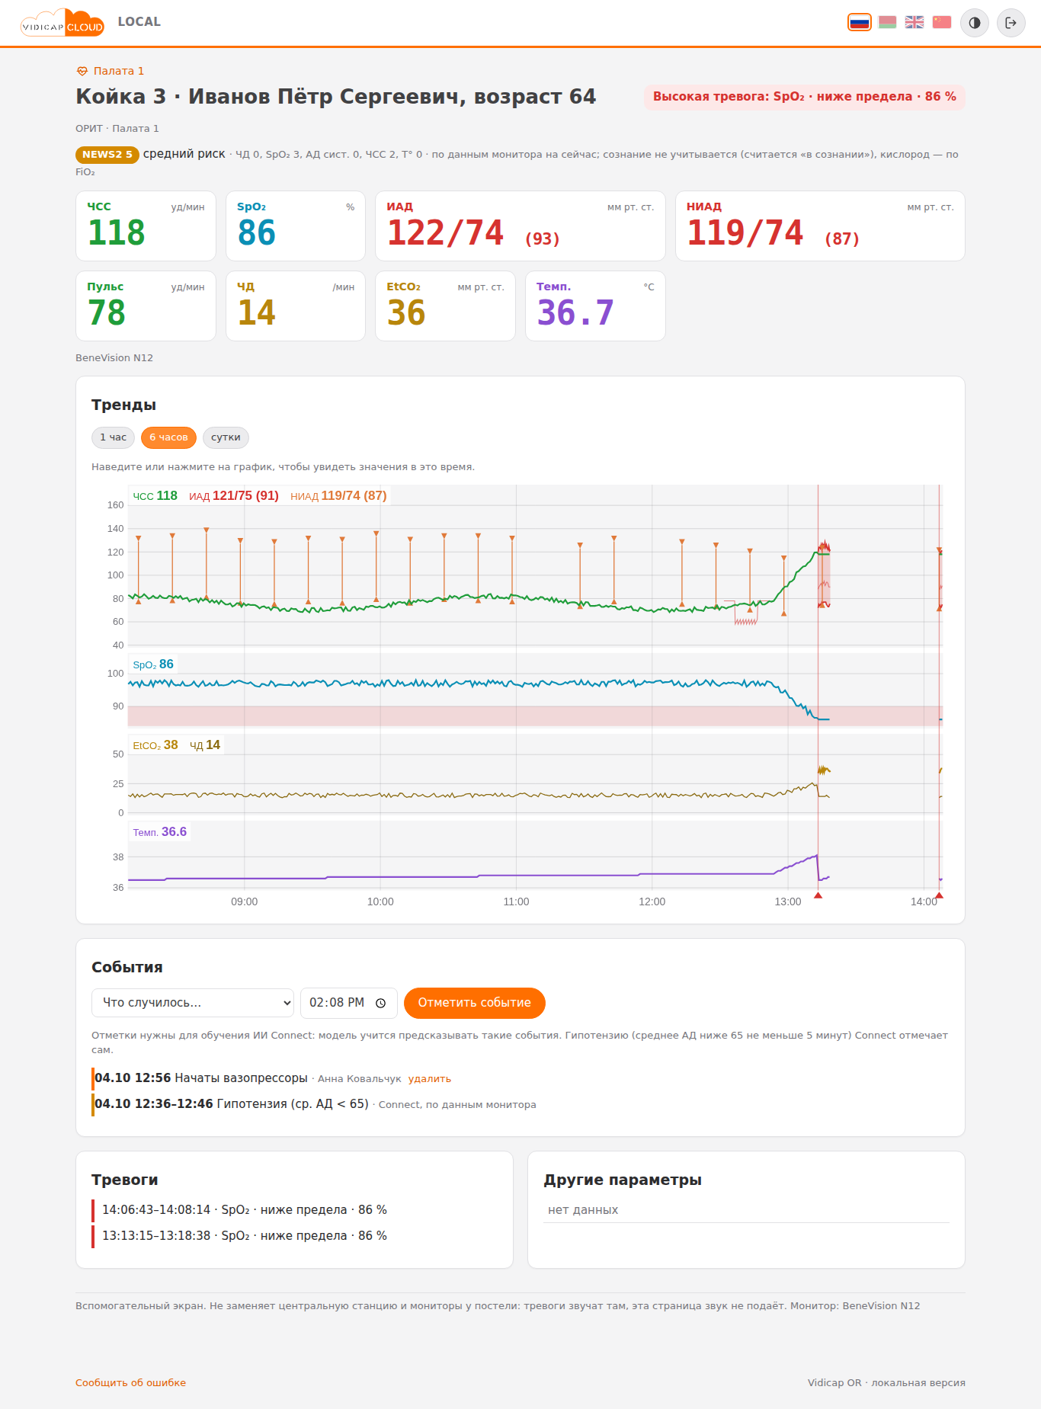Click the Отметить событие button
The width and height of the screenshot is (1041, 1409).
point(474,1003)
